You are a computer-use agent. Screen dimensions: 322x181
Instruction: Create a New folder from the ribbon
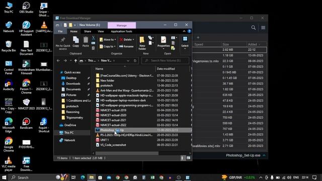coord(142,43)
